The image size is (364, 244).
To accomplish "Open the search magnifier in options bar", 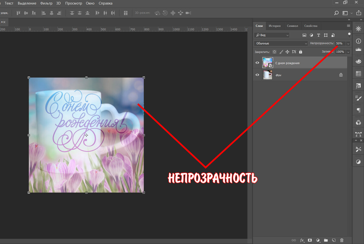I will (336, 13).
